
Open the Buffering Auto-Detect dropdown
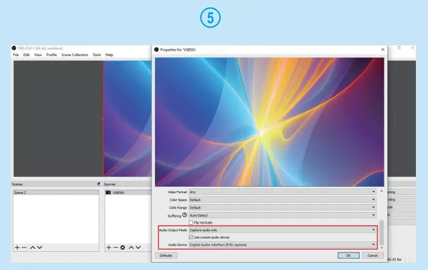(282, 215)
